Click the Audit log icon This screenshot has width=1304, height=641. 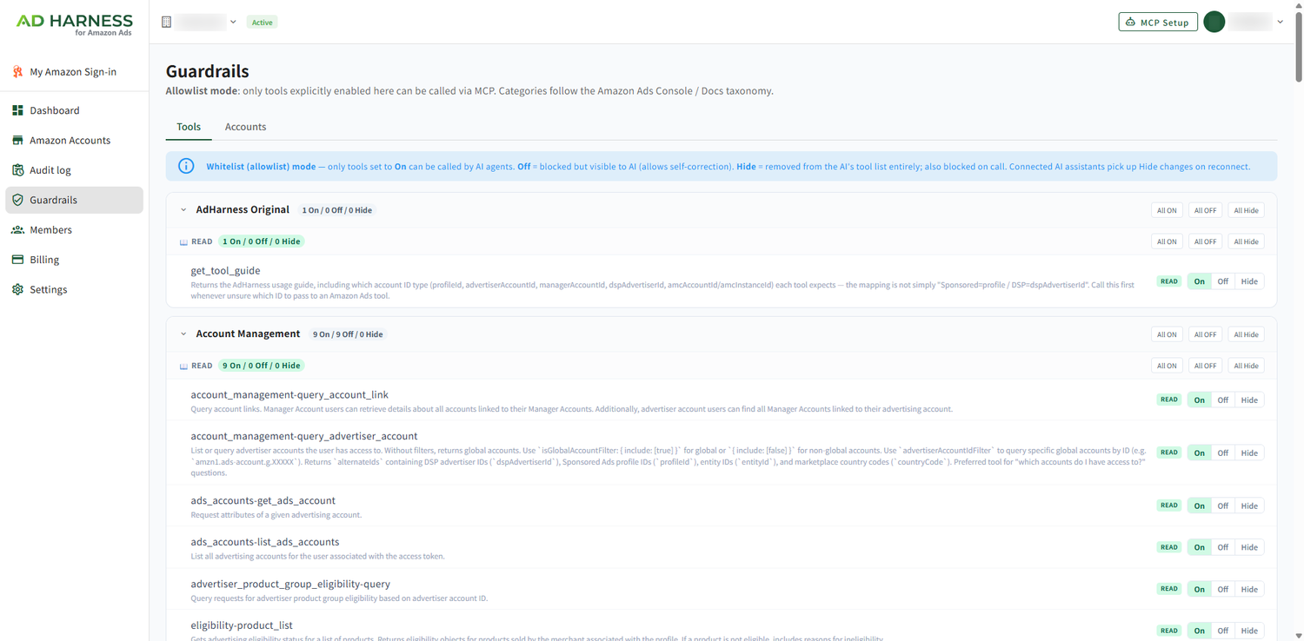17,170
